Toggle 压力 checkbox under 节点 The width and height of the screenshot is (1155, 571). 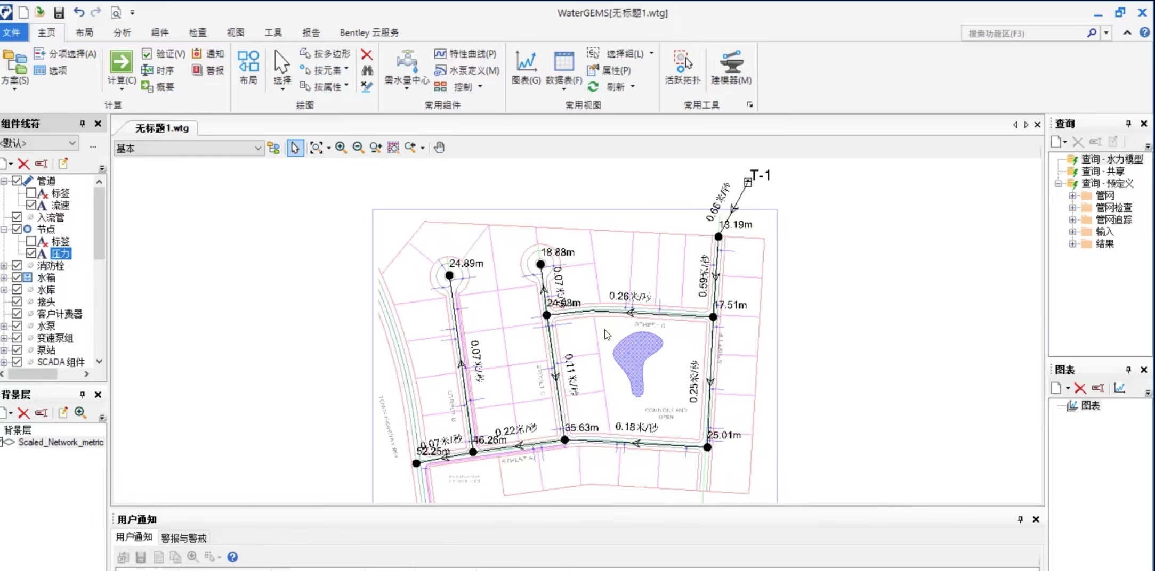(x=31, y=253)
